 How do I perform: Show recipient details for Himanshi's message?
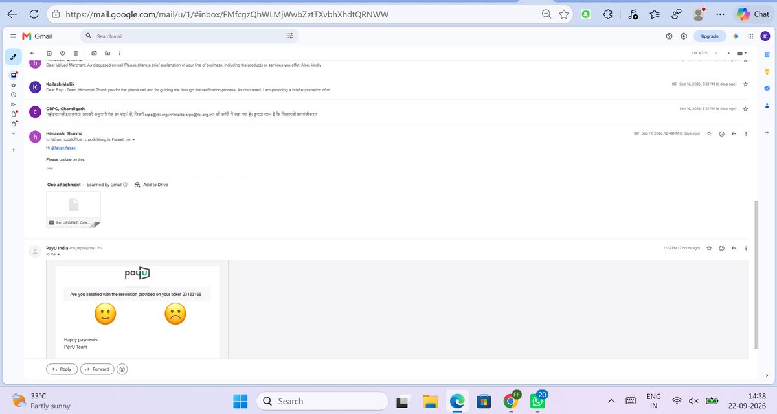tap(133, 139)
